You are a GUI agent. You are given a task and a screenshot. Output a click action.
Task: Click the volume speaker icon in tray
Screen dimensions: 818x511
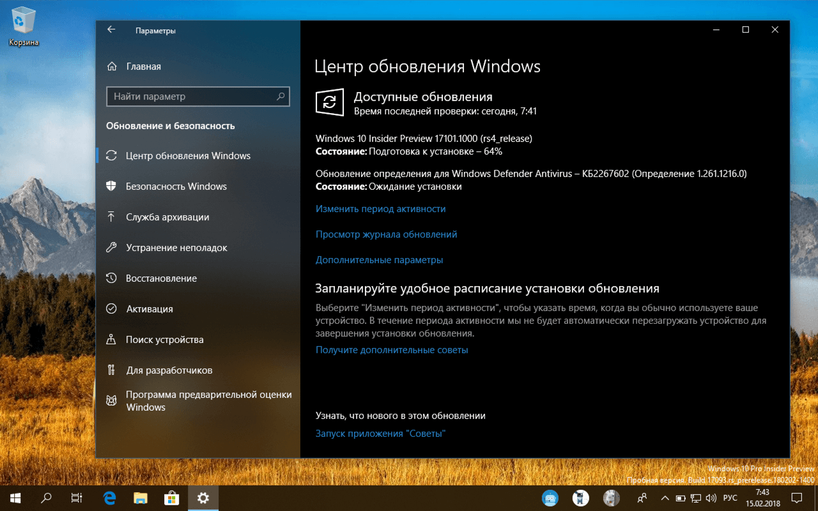(x=712, y=498)
